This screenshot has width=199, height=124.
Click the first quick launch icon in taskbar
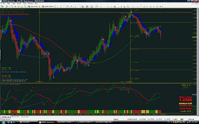pos(9,122)
